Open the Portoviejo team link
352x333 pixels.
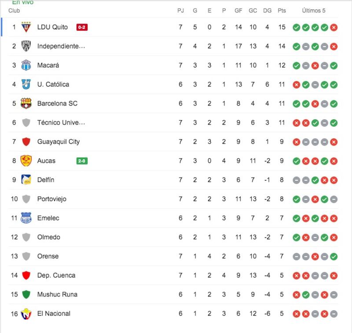pos(52,199)
